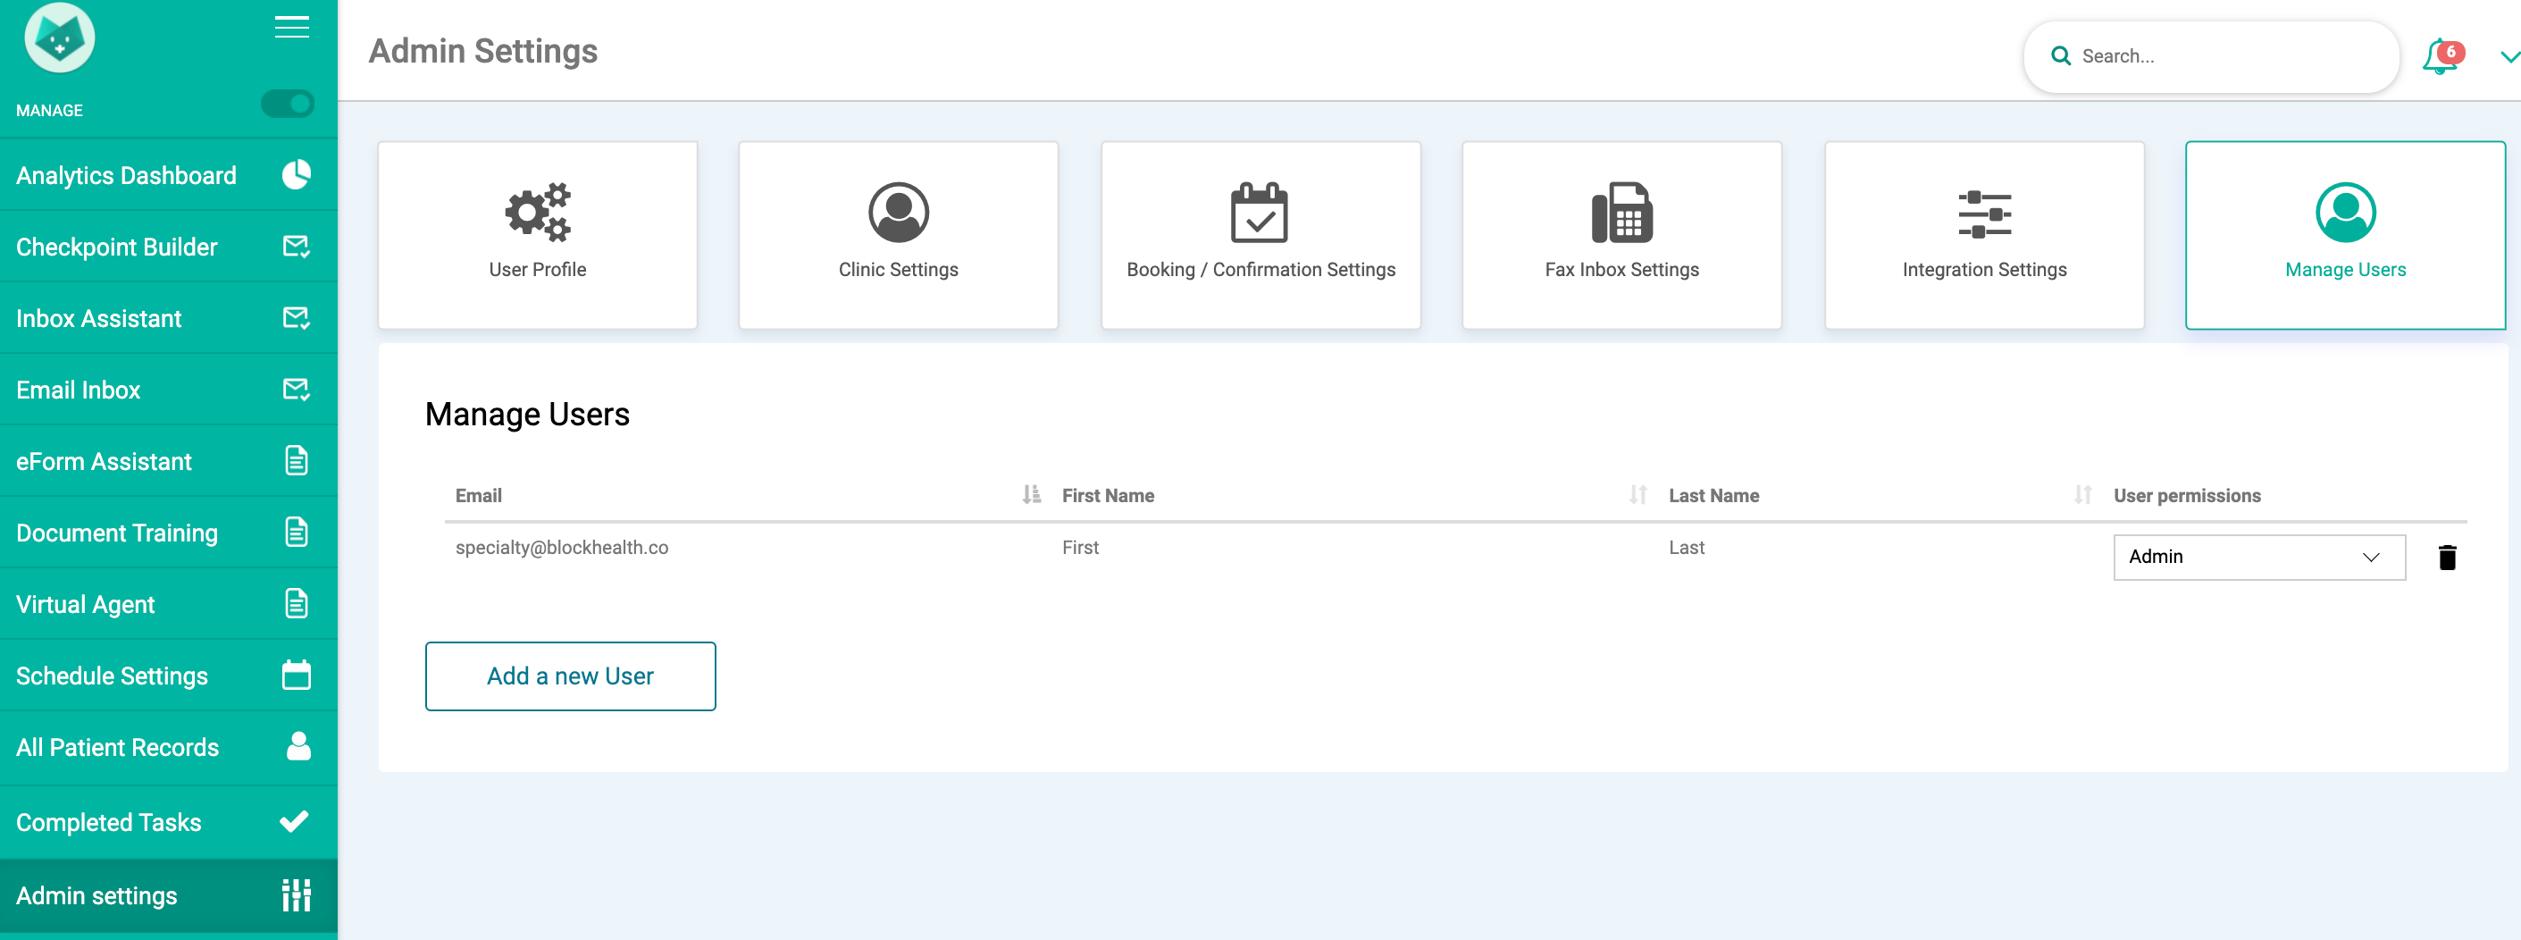Click the teal Manage Users avatar icon
Image resolution: width=2521 pixels, height=940 pixels.
pyautogui.click(x=2346, y=212)
